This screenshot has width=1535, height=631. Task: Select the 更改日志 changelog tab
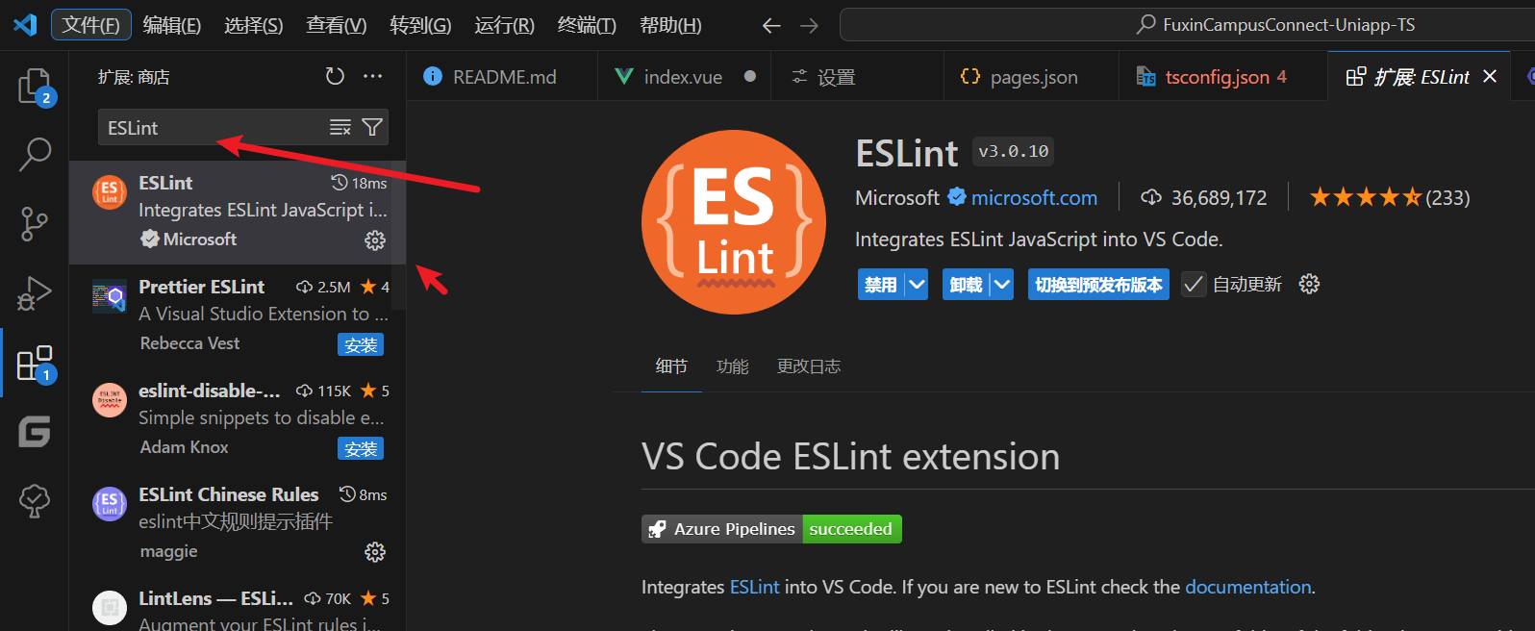pos(809,366)
